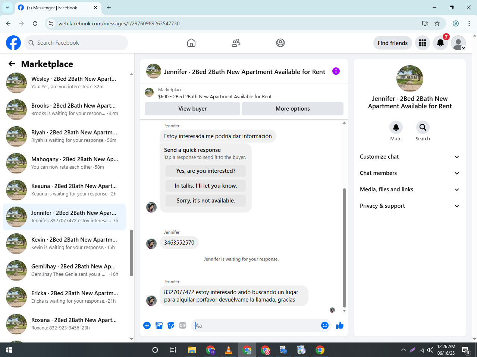Open the emoji picker
The height and width of the screenshot is (357, 477).
(x=325, y=325)
